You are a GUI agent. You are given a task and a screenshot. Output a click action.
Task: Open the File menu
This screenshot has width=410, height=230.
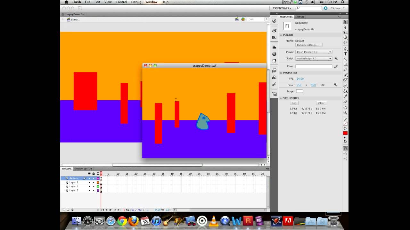tap(87, 2)
